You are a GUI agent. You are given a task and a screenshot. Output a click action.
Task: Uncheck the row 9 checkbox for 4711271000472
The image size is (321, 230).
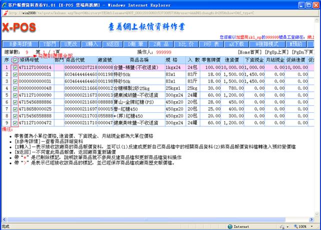[x=15, y=121]
